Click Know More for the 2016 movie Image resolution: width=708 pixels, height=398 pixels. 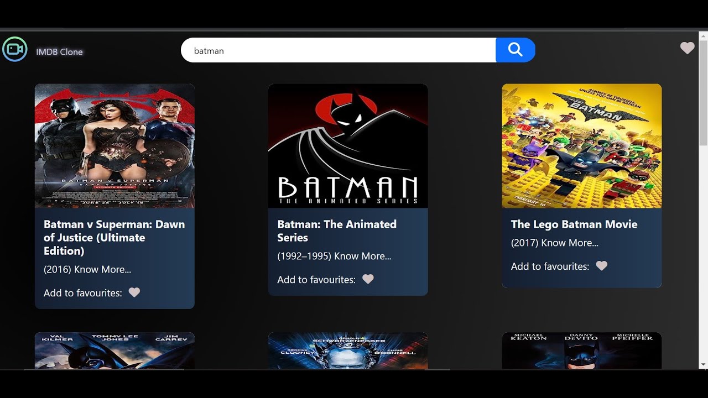102,270
